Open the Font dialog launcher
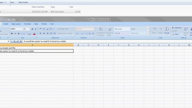The width and height of the screenshot is (192, 108). (37, 38)
